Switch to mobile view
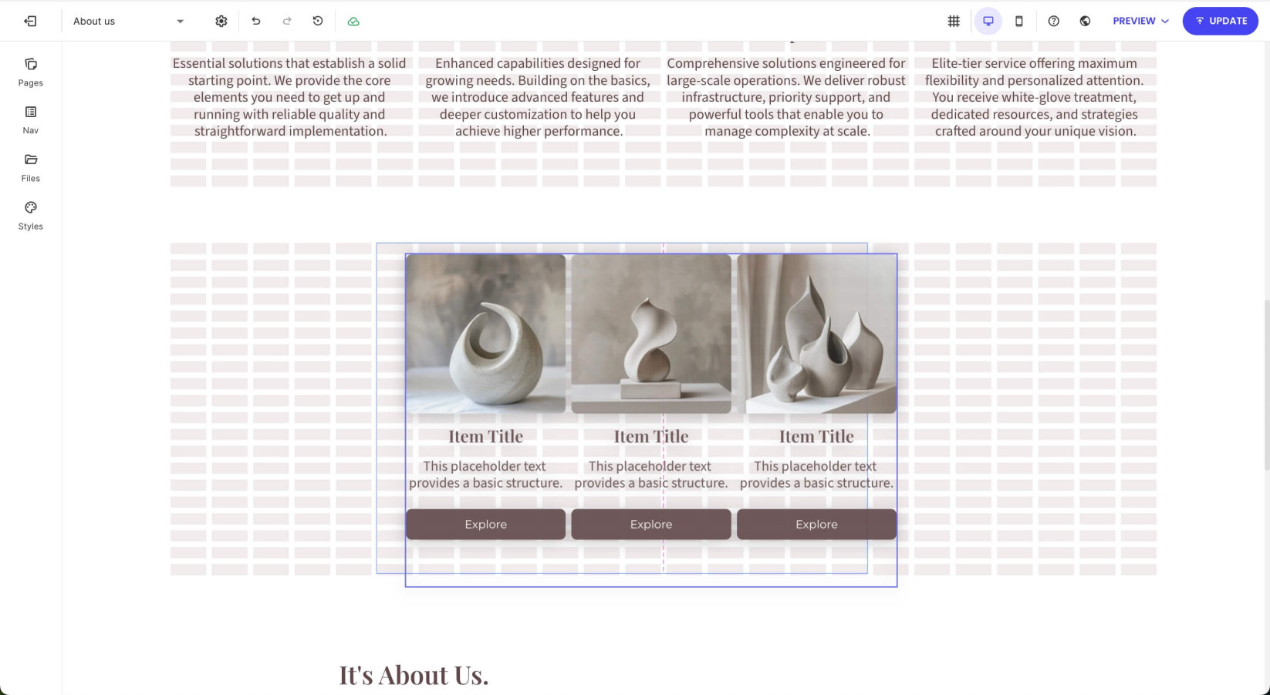The height and width of the screenshot is (695, 1270). [1019, 21]
